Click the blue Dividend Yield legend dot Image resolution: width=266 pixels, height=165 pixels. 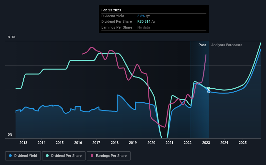coord(11,156)
